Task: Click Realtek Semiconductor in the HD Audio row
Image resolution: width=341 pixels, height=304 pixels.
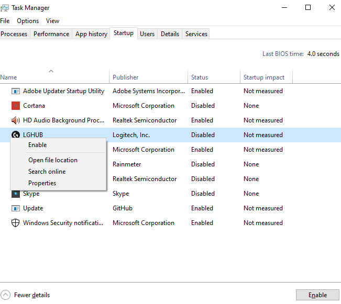Action: (145, 120)
